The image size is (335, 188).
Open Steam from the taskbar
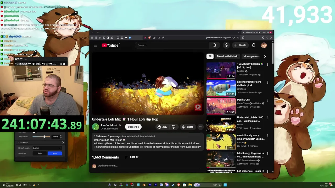pos(173,185)
